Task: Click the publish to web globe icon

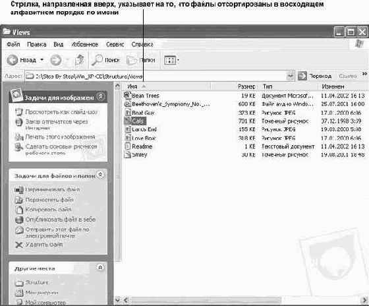Action: pyautogui.click(x=19, y=220)
